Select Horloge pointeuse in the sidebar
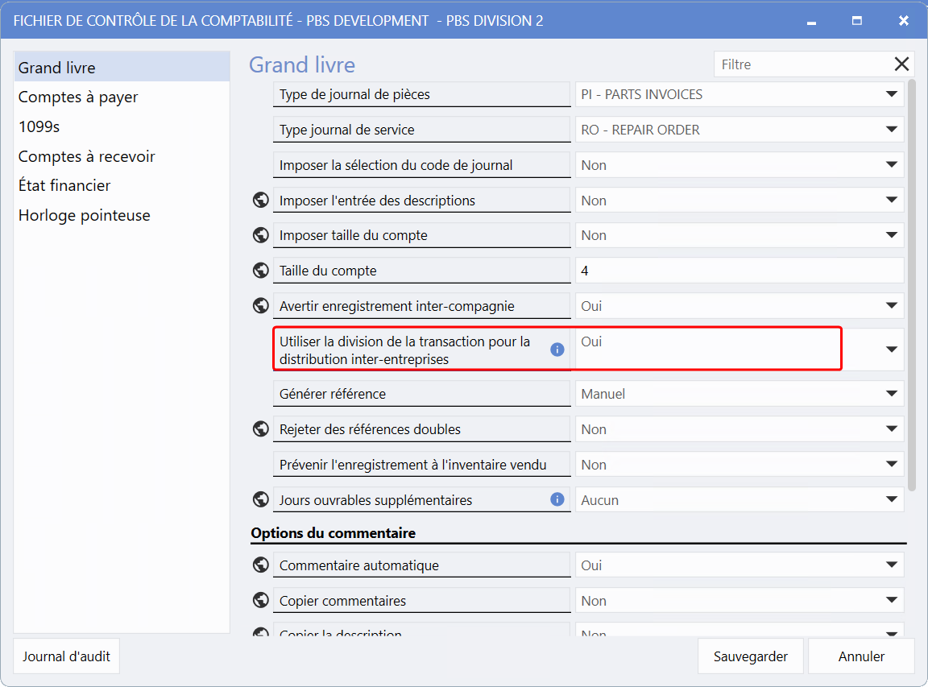This screenshot has width=928, height=687. 84,215
